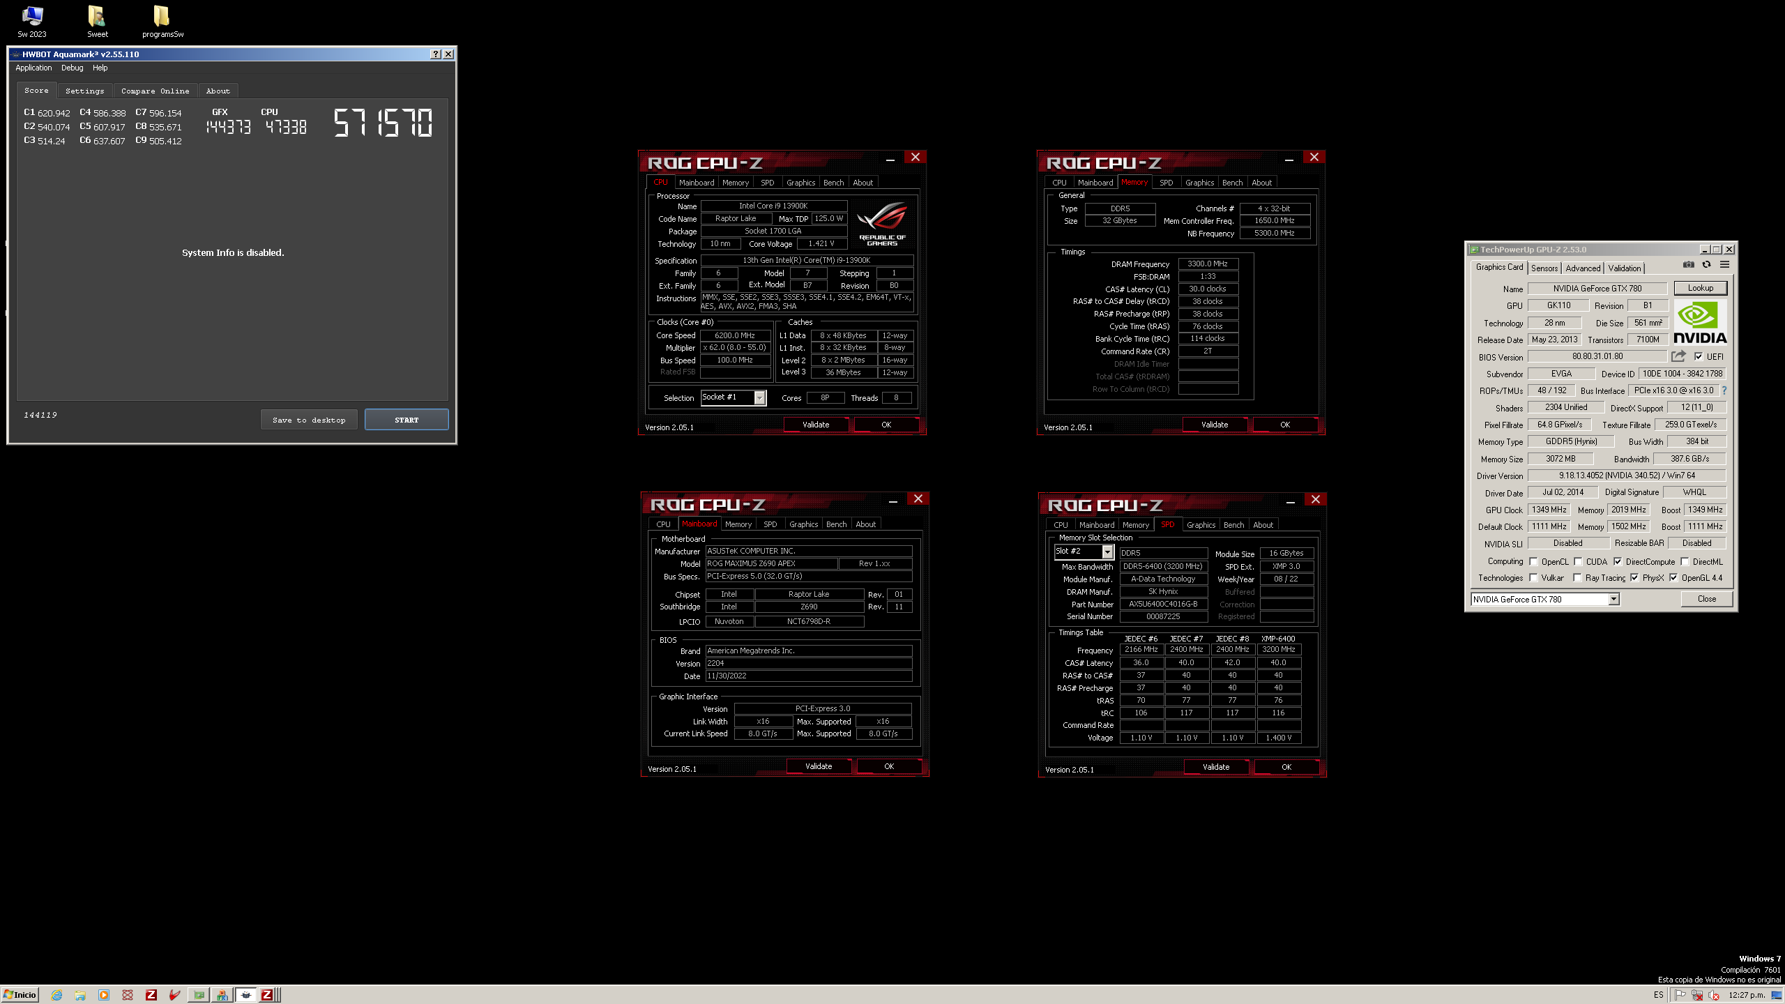Click the ROG MAXIMUS Z690 APEX model field
The width and height of the screenshot is (1785, 1004).
[x=771, y=563]
